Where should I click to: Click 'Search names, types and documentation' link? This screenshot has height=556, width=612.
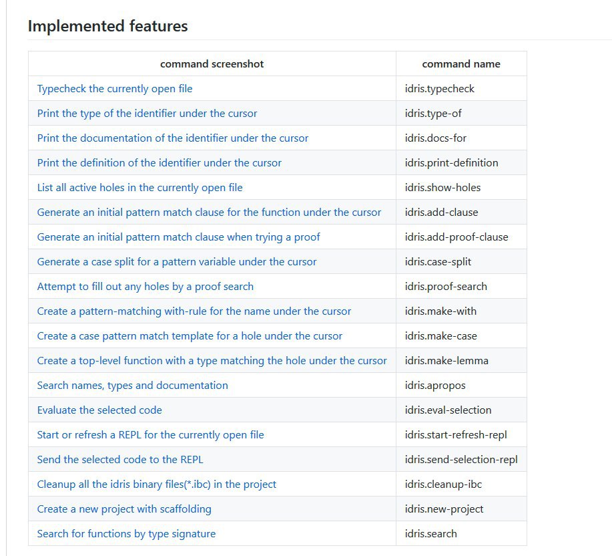pyautogui.click(x=132, y=385)
